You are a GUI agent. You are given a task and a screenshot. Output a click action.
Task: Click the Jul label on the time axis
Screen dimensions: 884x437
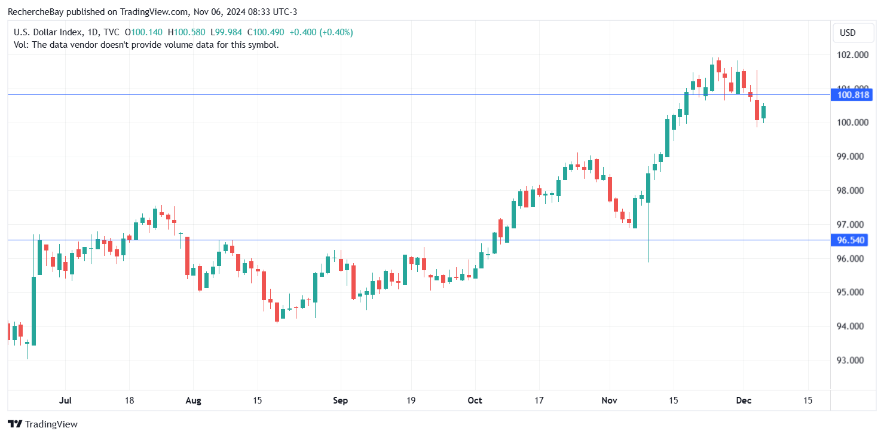click(66, 401)
